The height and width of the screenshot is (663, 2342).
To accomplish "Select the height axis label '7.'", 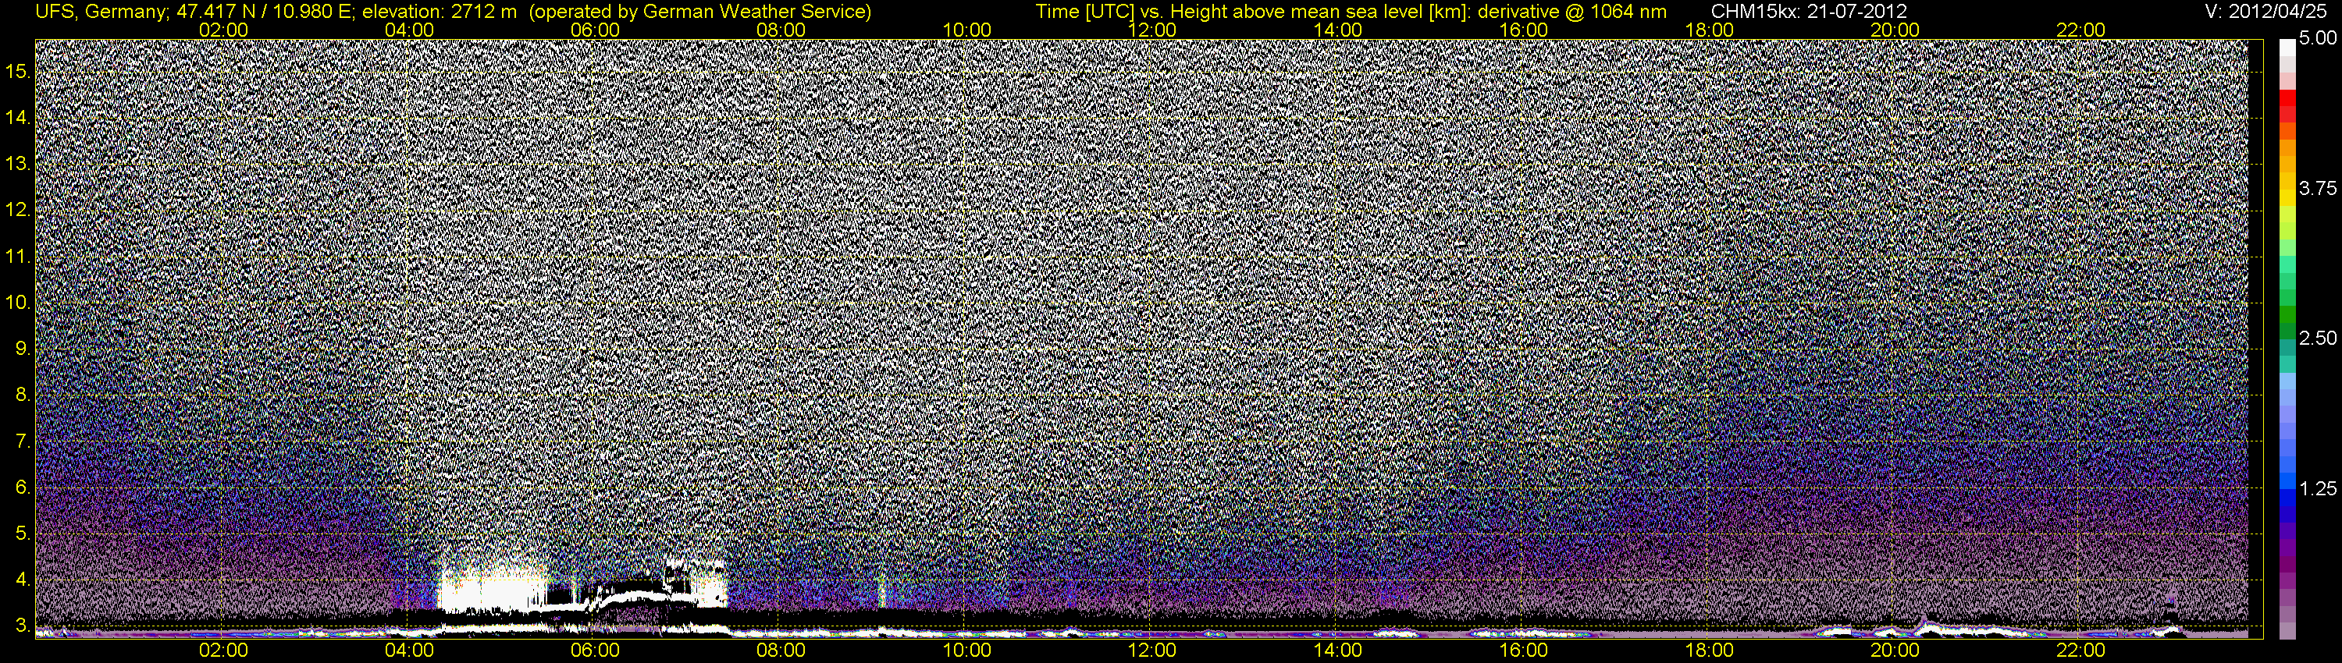I will click(x=23, y=441).
